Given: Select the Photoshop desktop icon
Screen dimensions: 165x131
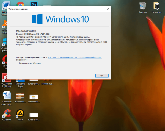Looking at the screenshot, I should [34, 4].
